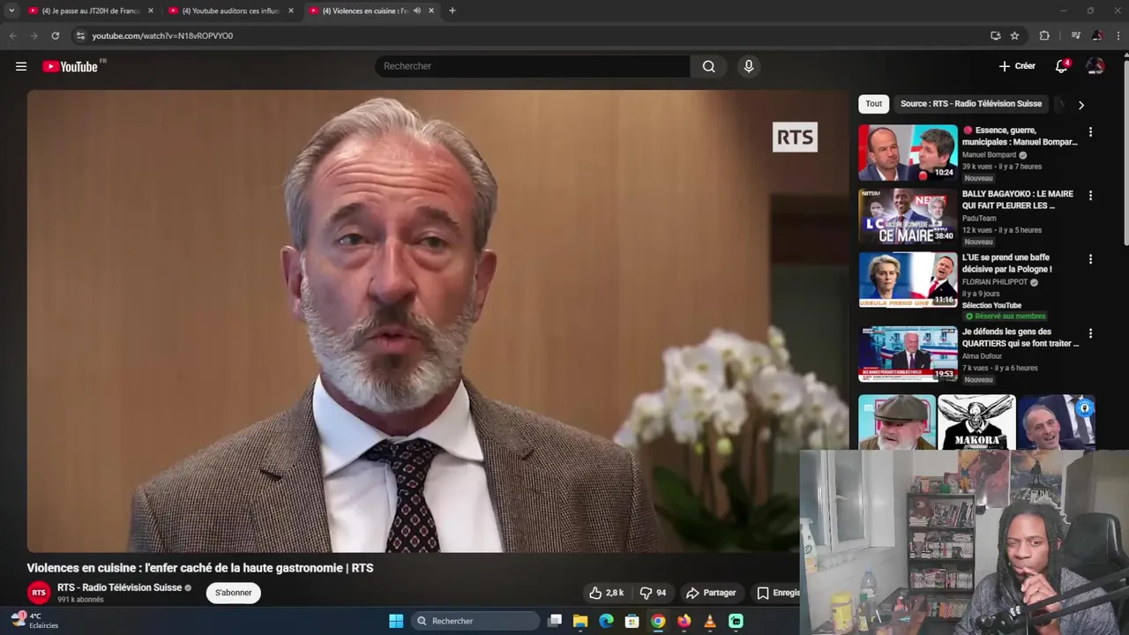
Task: Reload the page
Action: point(55,36)
